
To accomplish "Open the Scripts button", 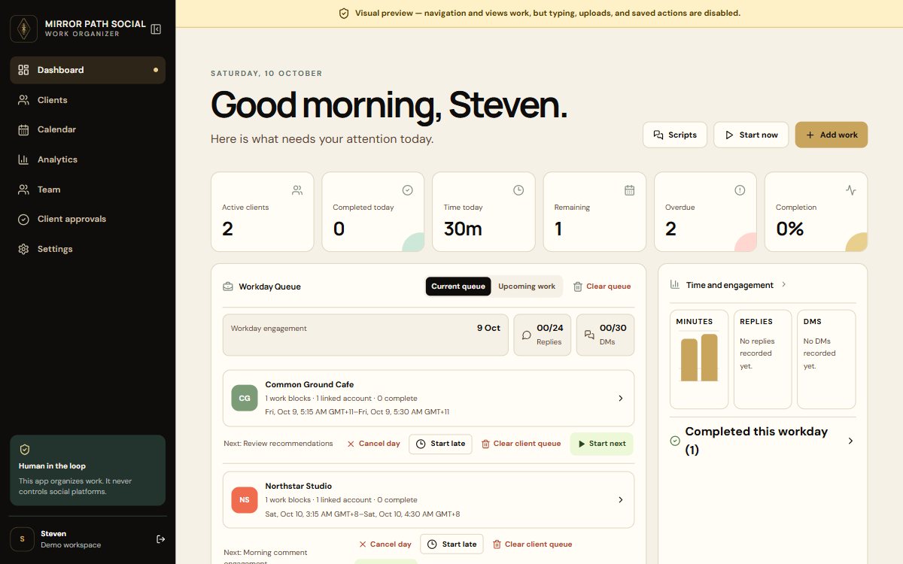I will point(675,135).
